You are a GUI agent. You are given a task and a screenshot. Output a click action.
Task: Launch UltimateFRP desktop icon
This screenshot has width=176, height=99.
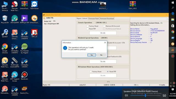tap(15, 19)
